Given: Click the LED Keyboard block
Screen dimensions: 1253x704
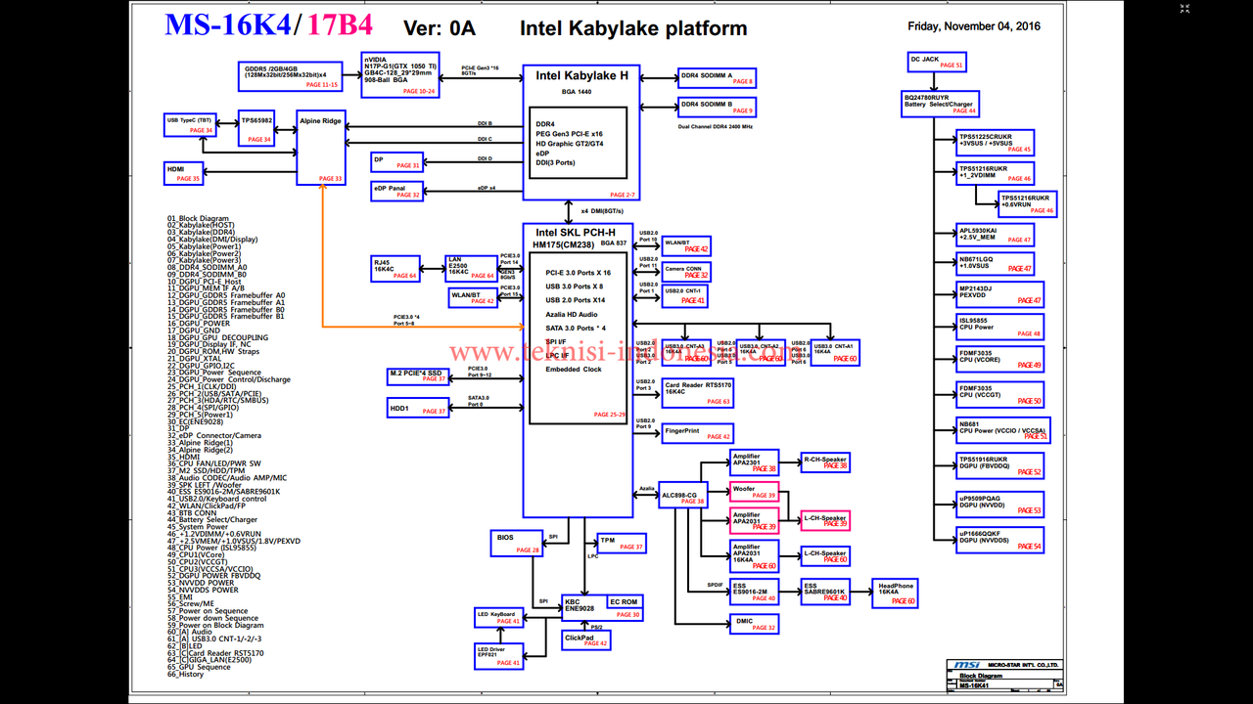Looking at the screenshot, I should 499,617.
